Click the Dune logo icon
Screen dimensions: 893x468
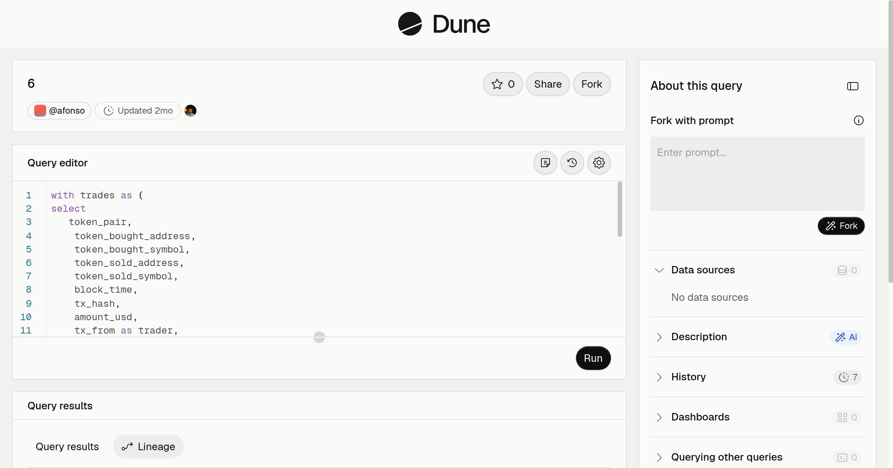click(x=410, y=24)
